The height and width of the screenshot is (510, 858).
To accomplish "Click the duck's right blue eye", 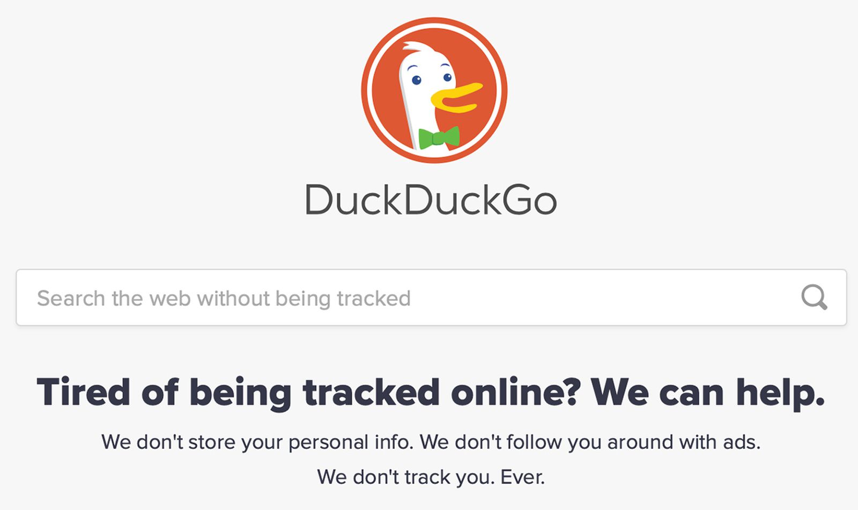I will pos(448,77).
